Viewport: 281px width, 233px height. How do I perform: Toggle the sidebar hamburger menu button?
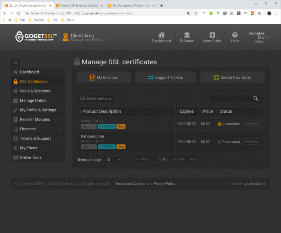point(15,63)
